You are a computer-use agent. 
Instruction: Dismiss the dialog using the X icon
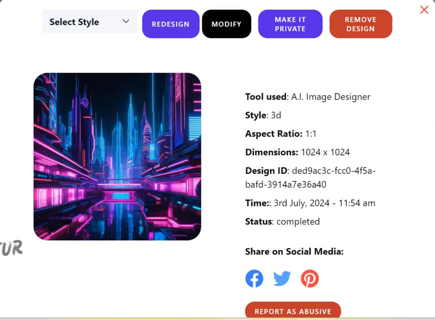[424, 9]
